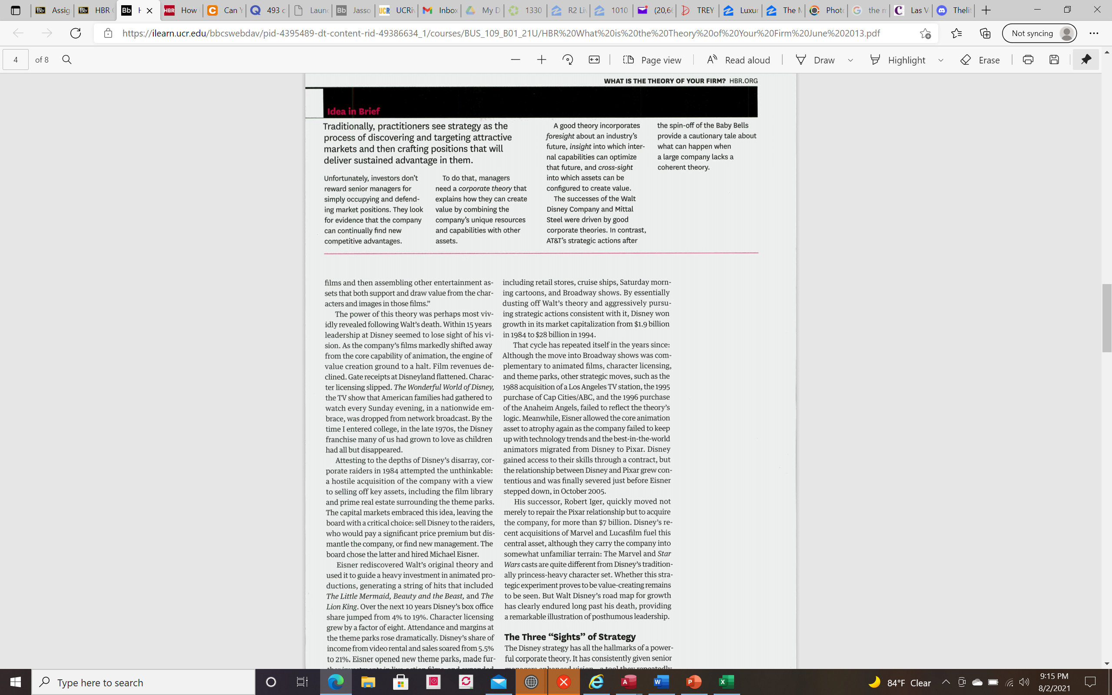Open browser Settings and more menu

1094,33
